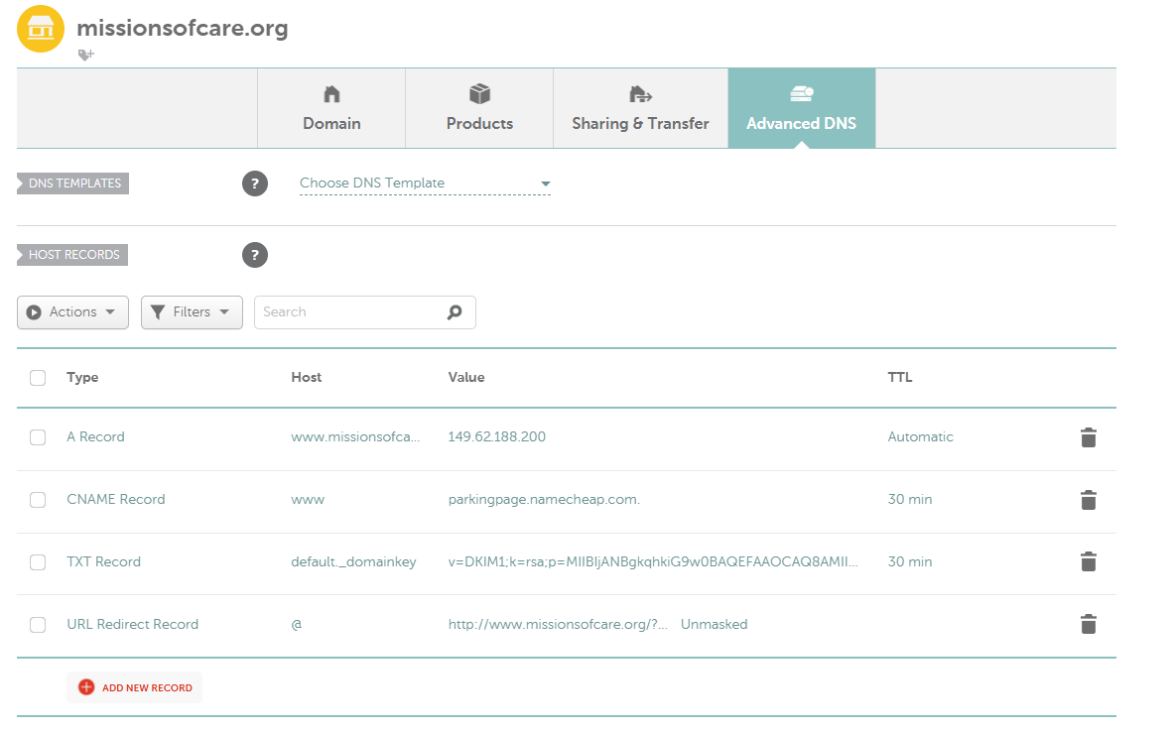1174x735 pixels.
Task: Click the house-arrow icon on the Sharing & Transfer tab
Action: 640,94
